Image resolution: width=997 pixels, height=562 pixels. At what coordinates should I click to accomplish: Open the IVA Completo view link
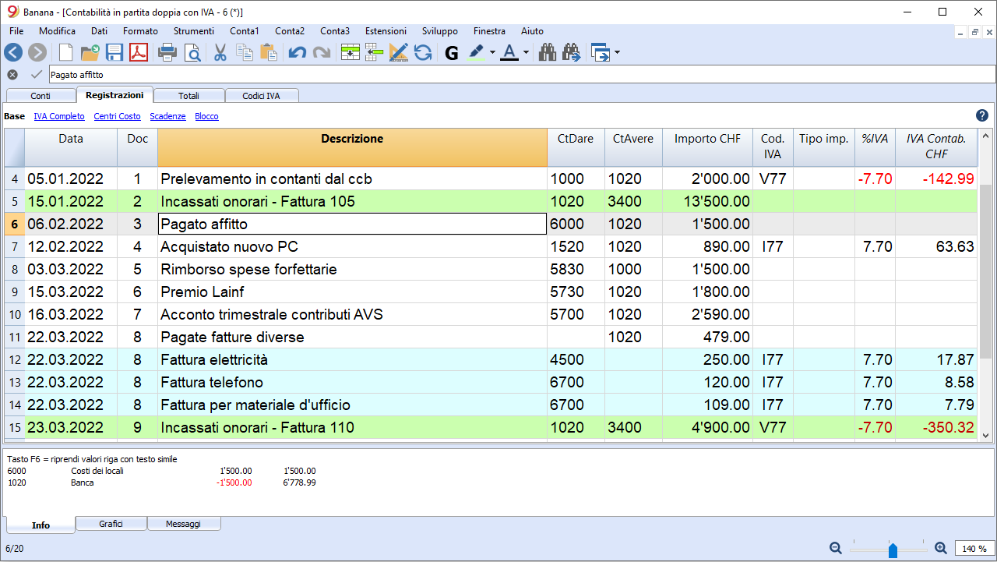pyautogui.click(x=59, y=116)
